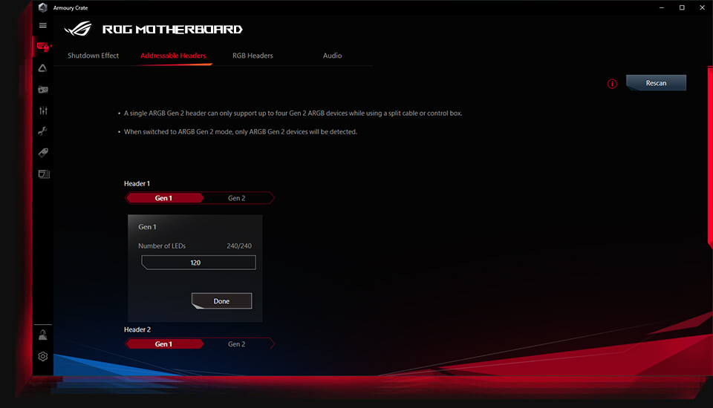Switch Header 1 to Gen 2
The width and height of the screenshot is (713, 408).
[236, 198]
